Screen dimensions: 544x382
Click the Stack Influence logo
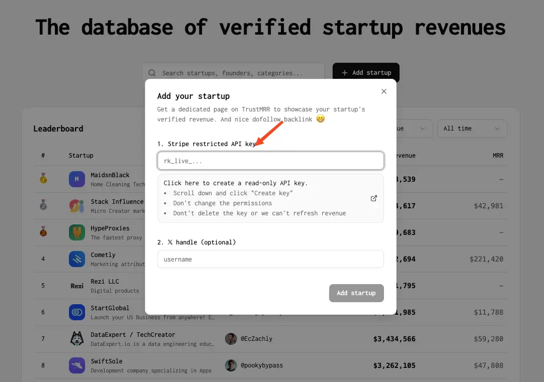tap(76, 205)
